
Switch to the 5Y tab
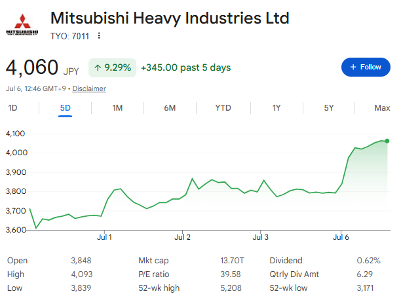pos(329,108)
